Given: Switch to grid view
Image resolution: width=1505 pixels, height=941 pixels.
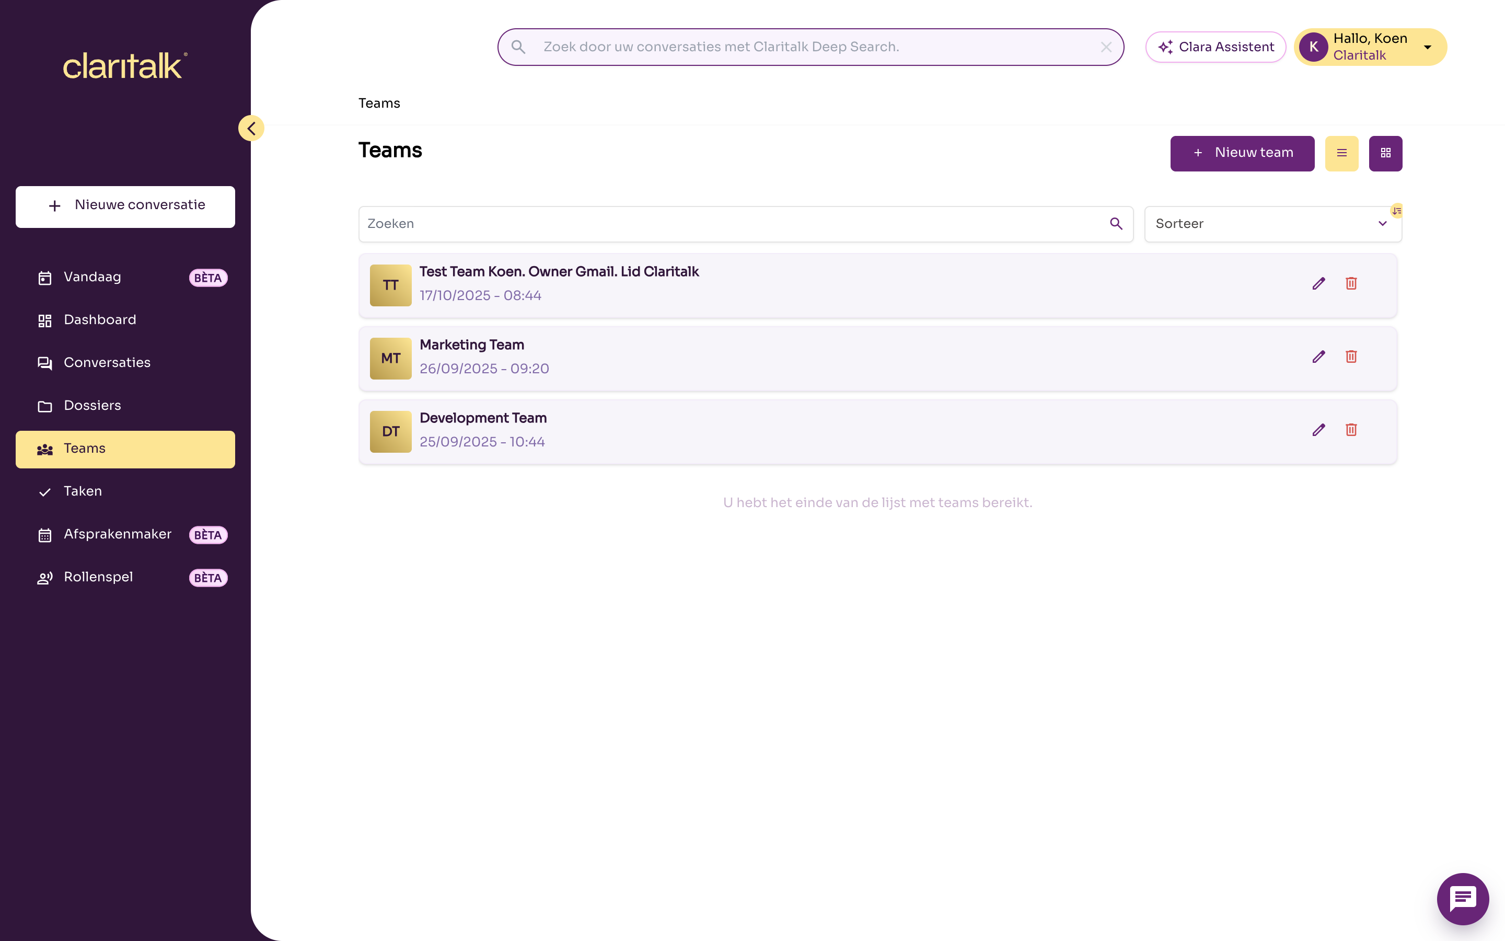Looking at the screenshot, I should (x=1386, y=153).
